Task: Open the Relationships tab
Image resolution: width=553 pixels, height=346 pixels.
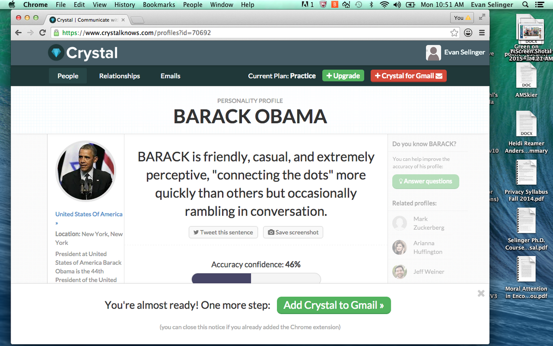Action: [119, 76]
